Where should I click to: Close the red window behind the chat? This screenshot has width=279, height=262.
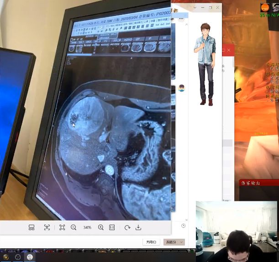229,50
